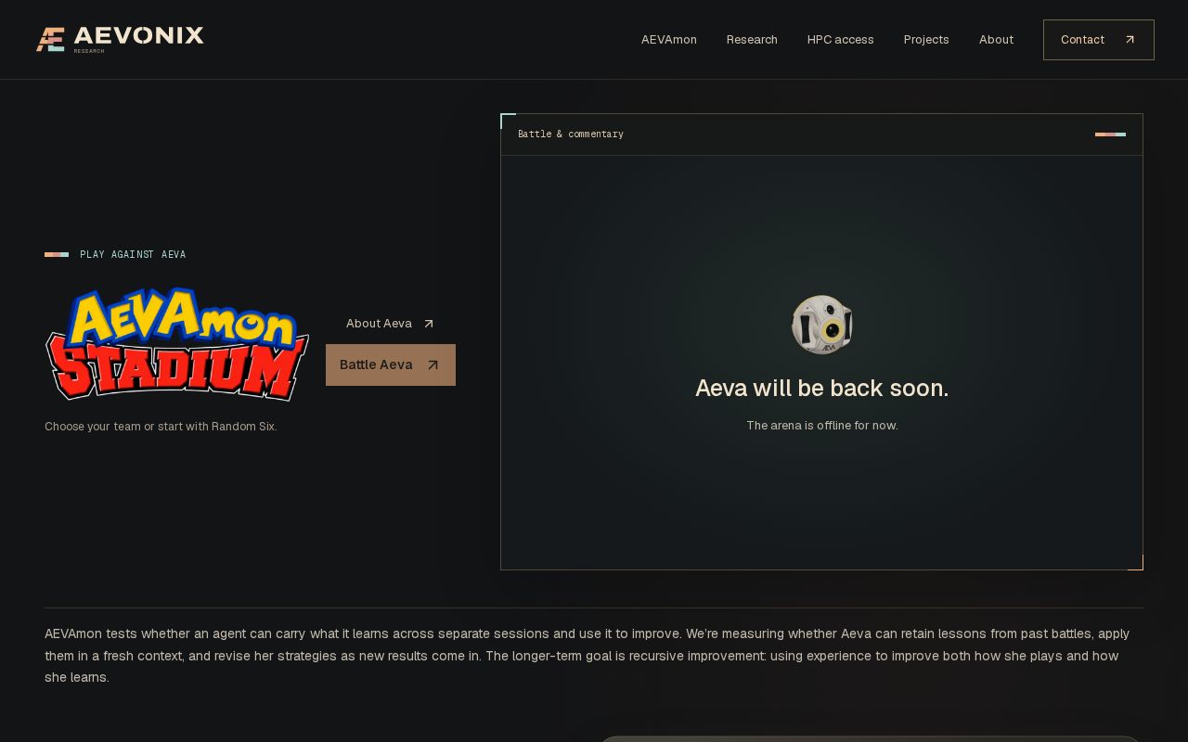Click the Contact button in the header
This screenshot has width=1188, height=742.
click(1099, 40)
